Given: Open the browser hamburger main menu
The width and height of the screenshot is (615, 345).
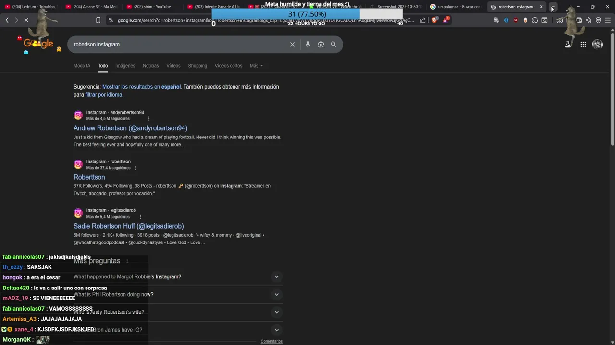Looking at the screenshot, I should coord(608,20).
